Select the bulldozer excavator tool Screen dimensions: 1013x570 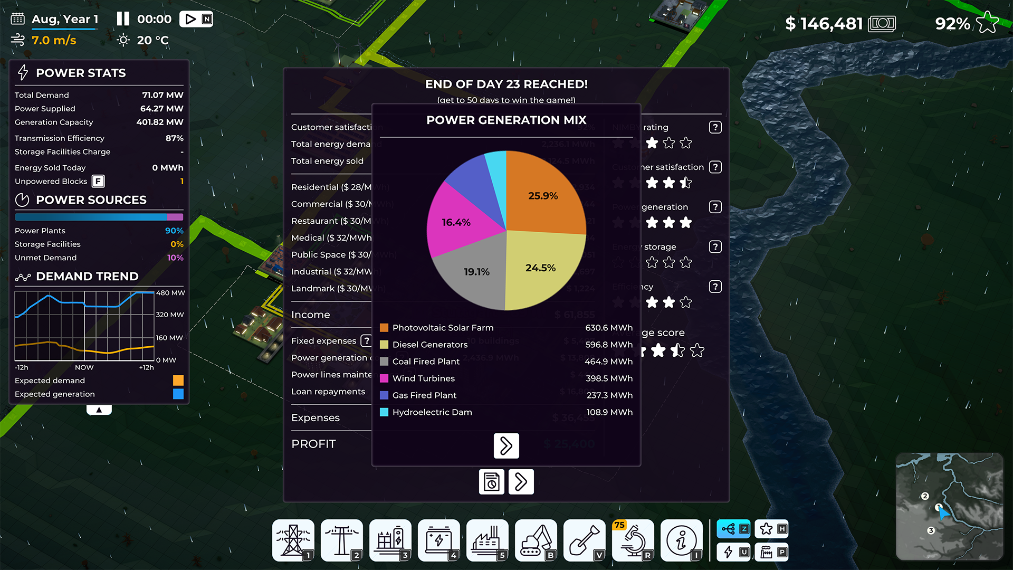tap(536, 540)
